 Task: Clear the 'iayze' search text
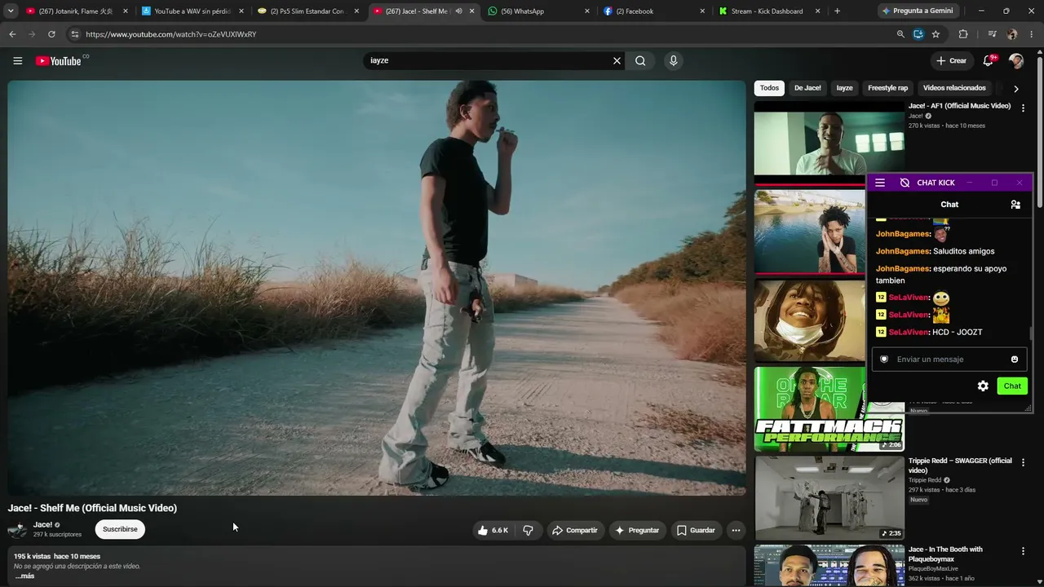(x=617, y=60)
